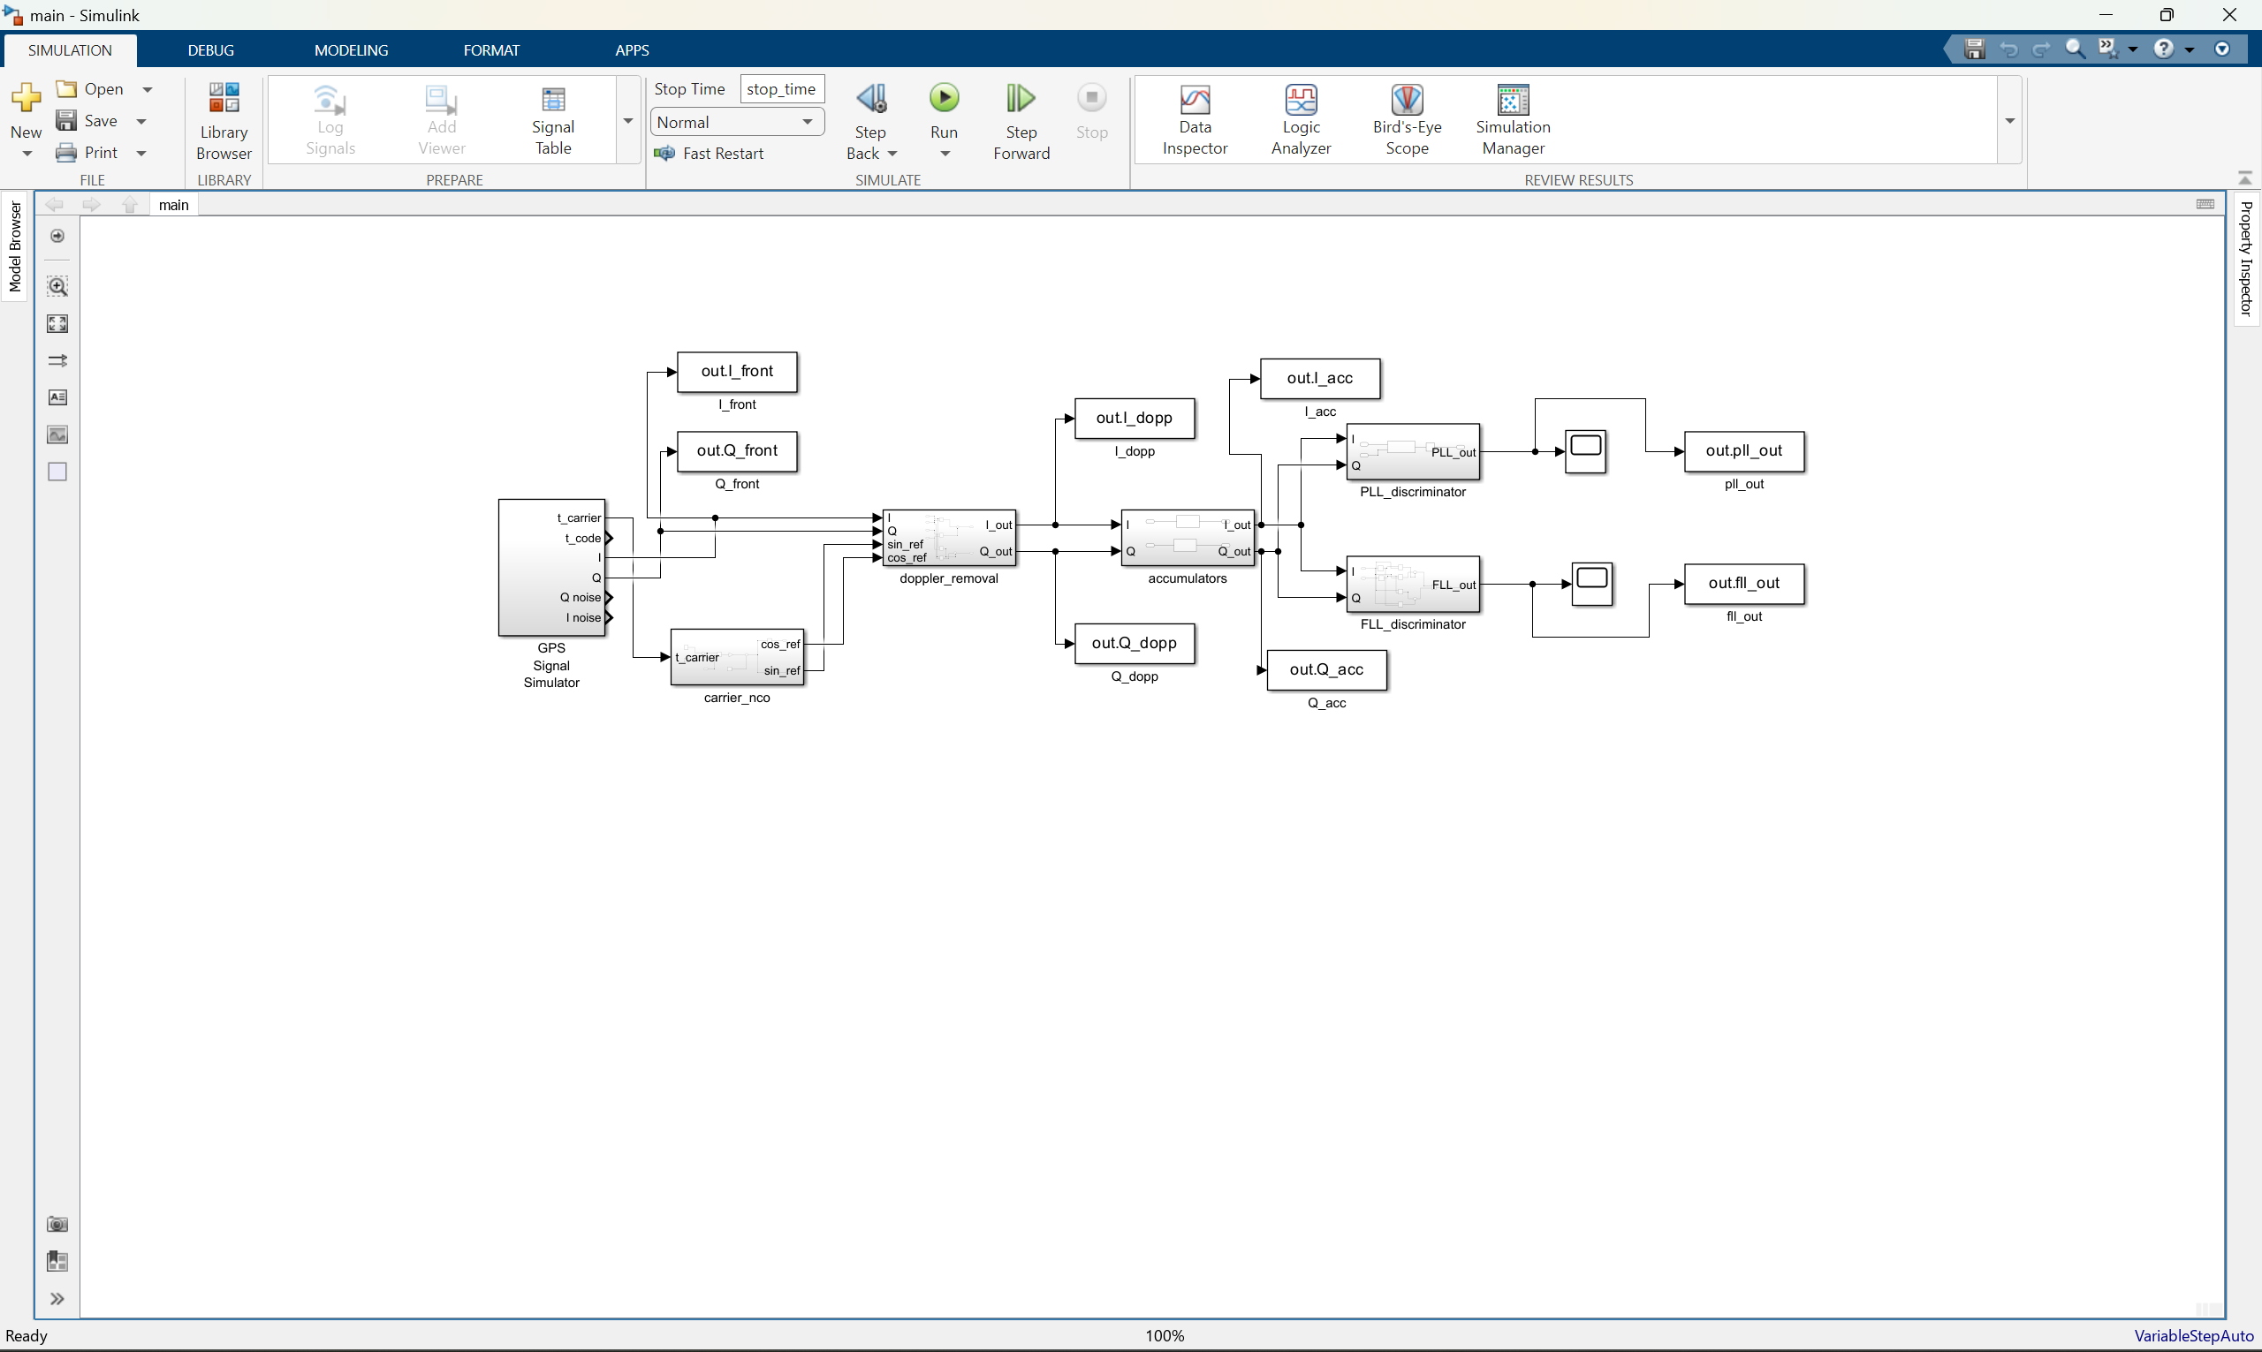This screenshot has width=2262, height=1352.
Task: Open the Run options dropdown arrow
Action: point(945,154)
